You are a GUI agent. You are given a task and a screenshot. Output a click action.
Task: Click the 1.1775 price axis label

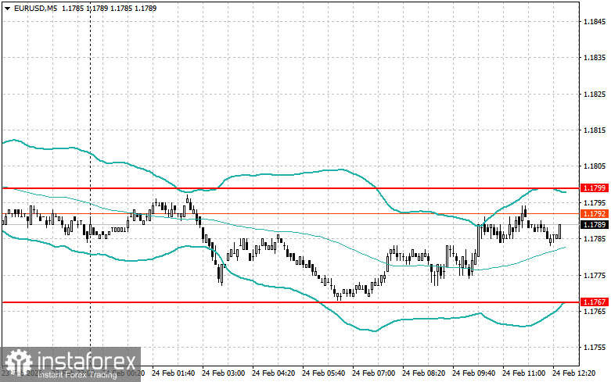pos(595,276)
